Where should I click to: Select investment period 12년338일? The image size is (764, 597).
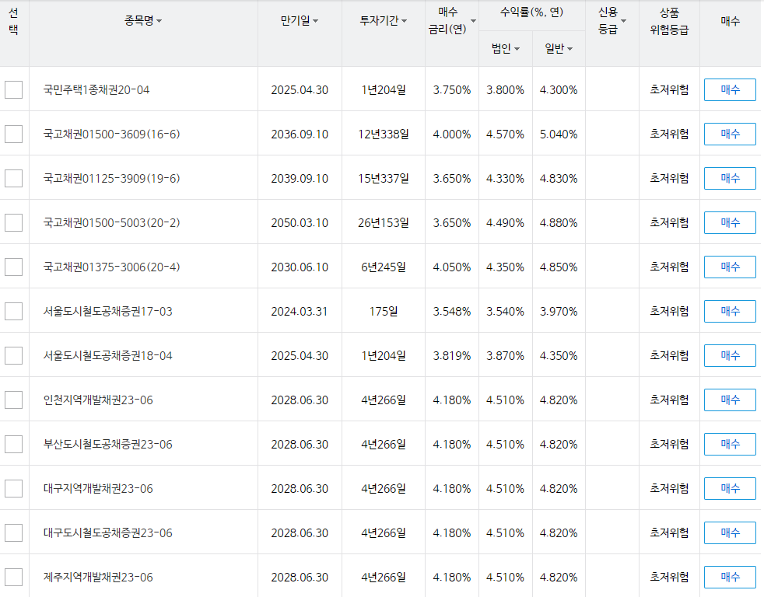point(384,134)
